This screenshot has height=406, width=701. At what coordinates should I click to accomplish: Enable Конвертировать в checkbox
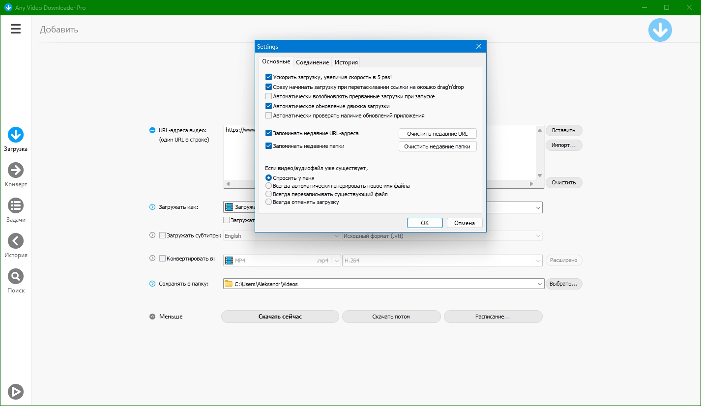tap(162, 258)
